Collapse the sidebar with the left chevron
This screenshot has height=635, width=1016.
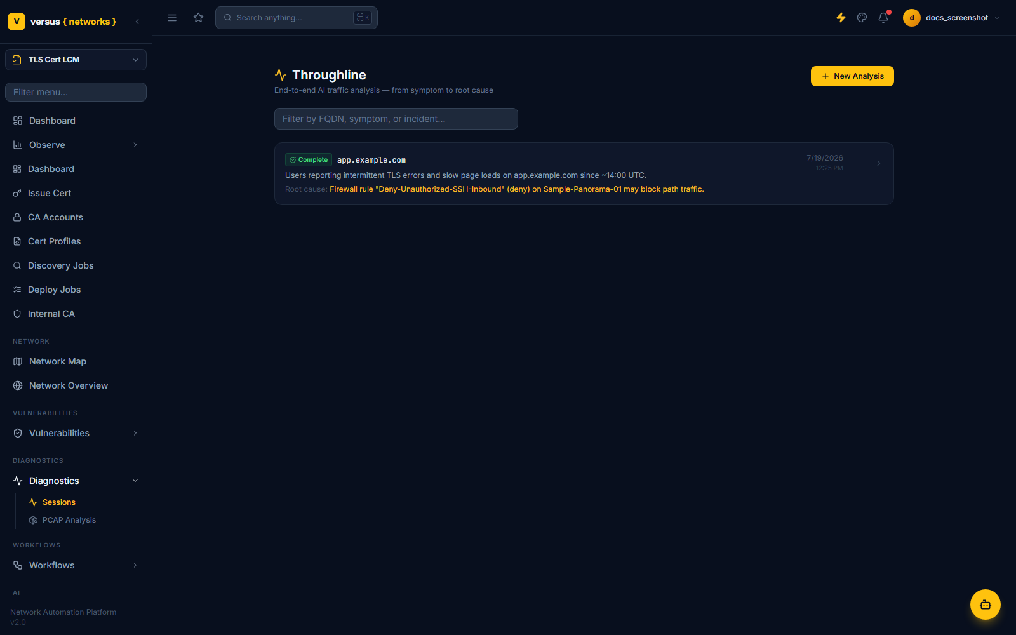click(137, 22)
